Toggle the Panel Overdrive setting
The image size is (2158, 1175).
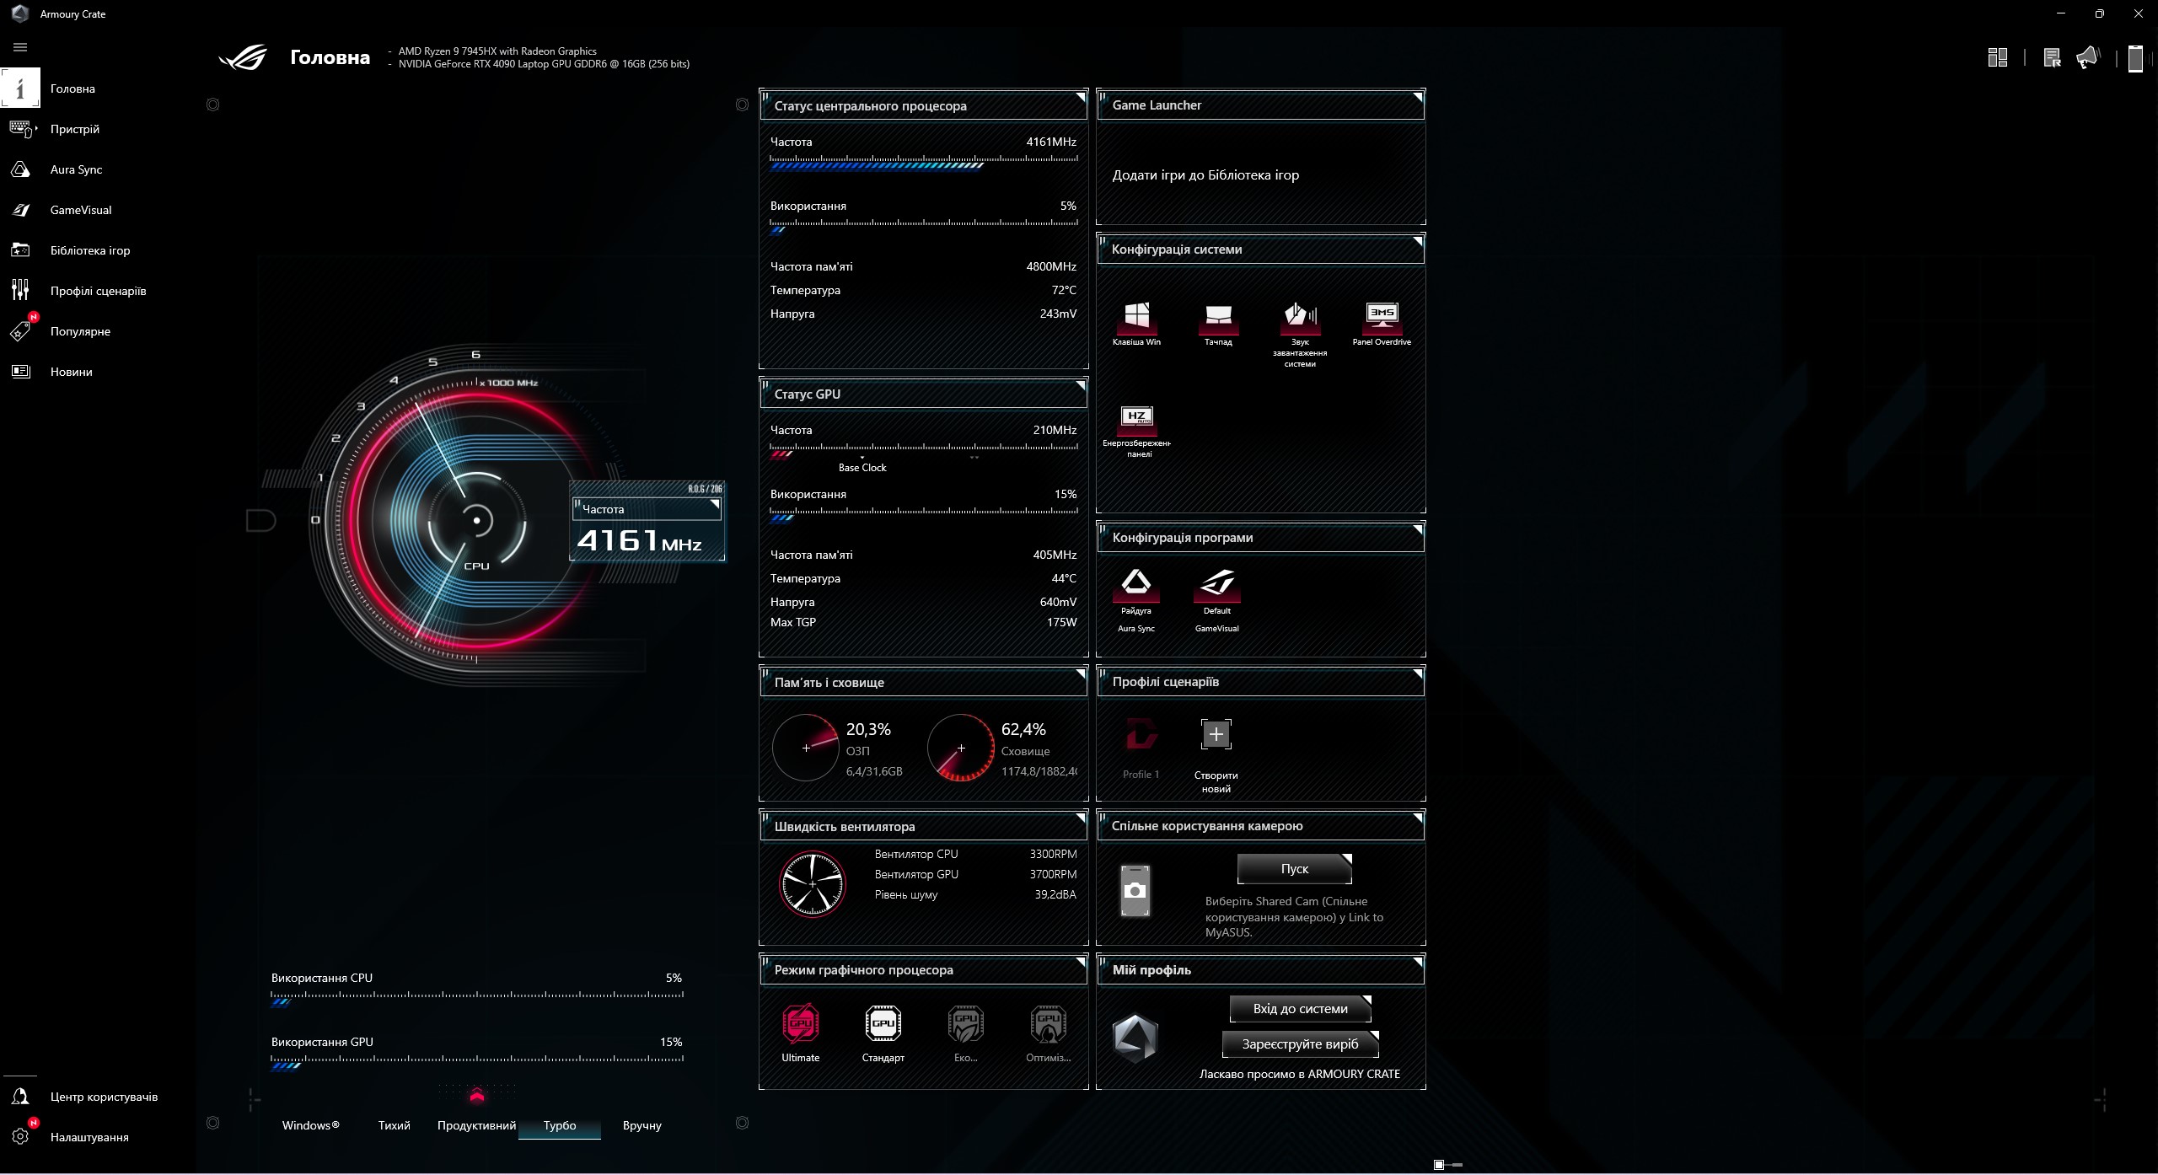[x=1382, y=318]
